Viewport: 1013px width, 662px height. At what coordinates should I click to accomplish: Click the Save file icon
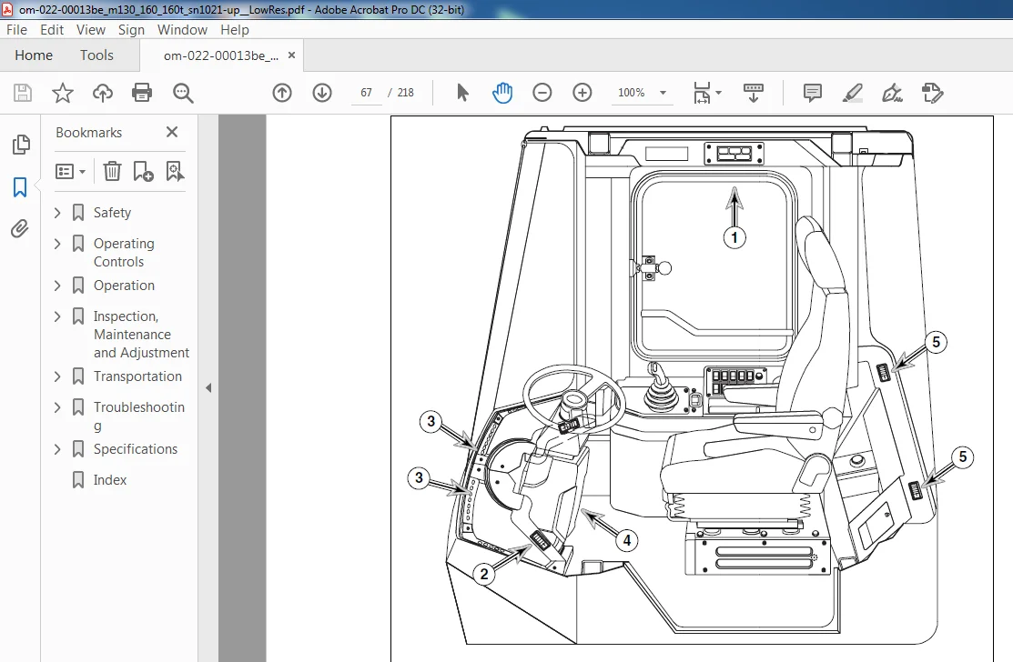[x=23, y=93]
